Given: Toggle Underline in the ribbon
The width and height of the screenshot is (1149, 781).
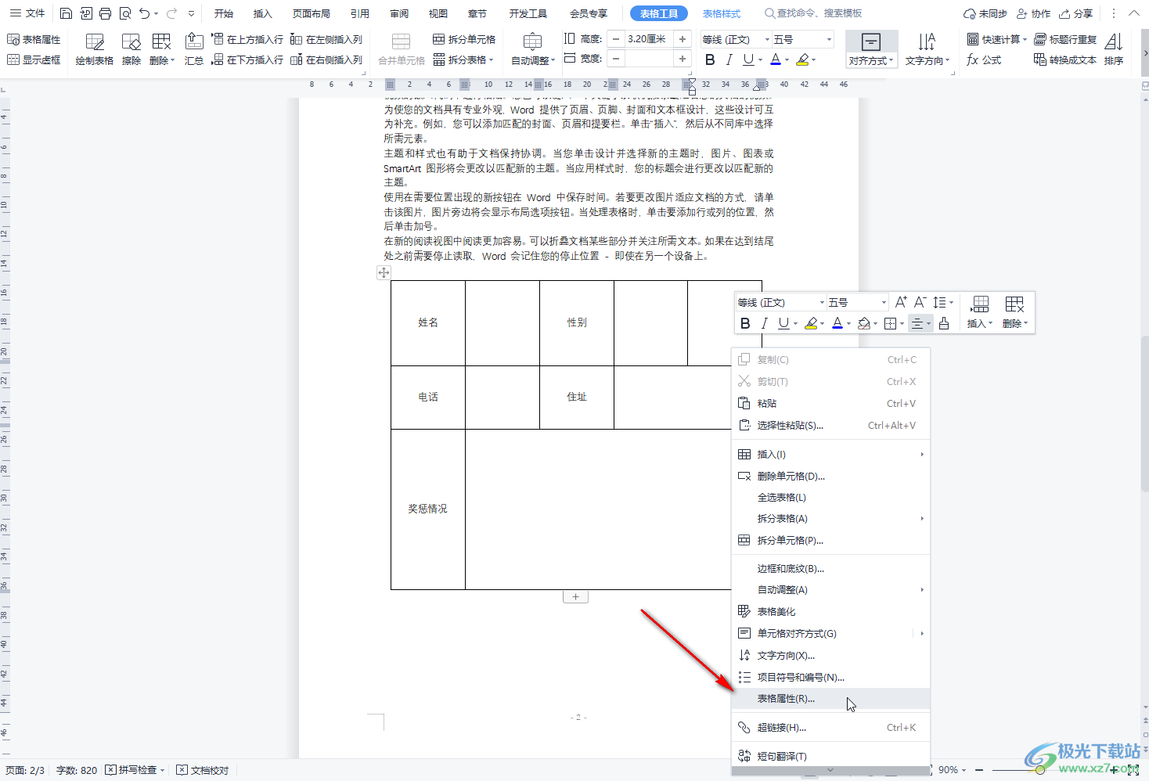Looking at the screenshot, I should 748,59.
